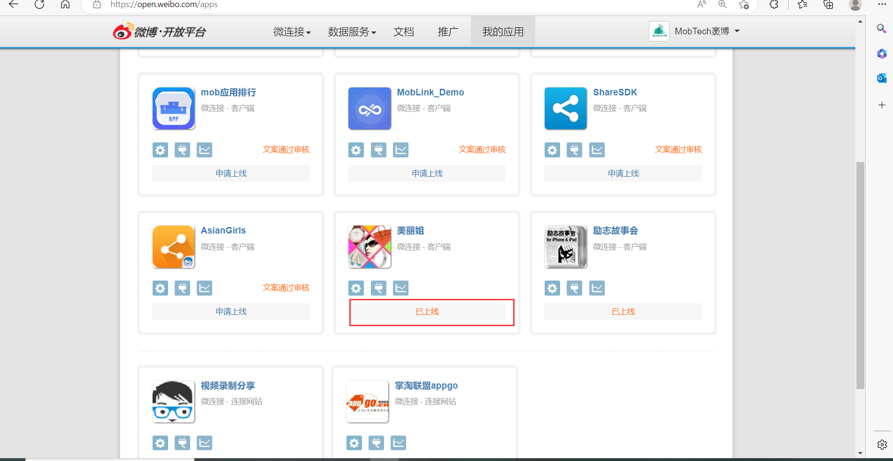Open interface plug icon for mob应用排行
Screen dimensions: 893x461
point(182,150)
